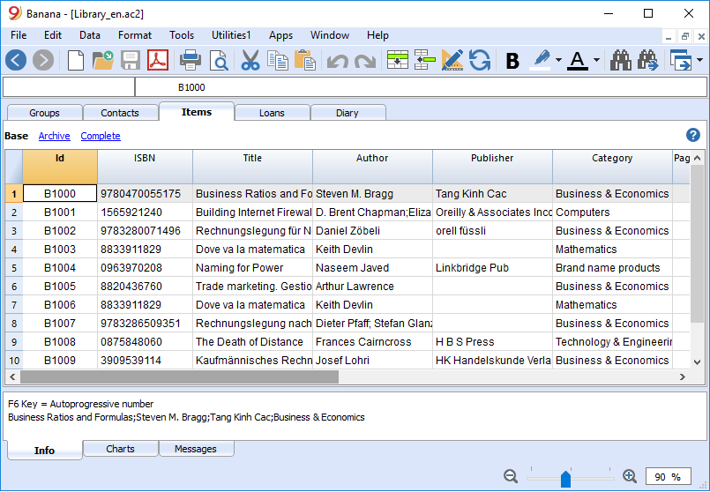Paste from clipboard icon
The image size is (710, 492).
305,60
